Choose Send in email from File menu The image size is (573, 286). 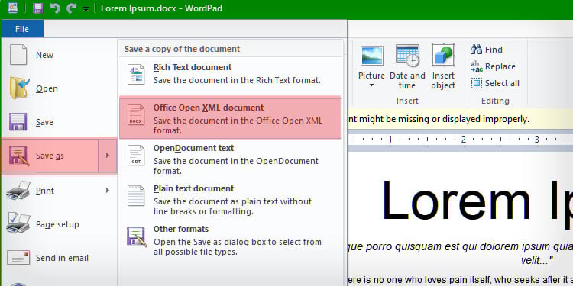click(59, 258)
